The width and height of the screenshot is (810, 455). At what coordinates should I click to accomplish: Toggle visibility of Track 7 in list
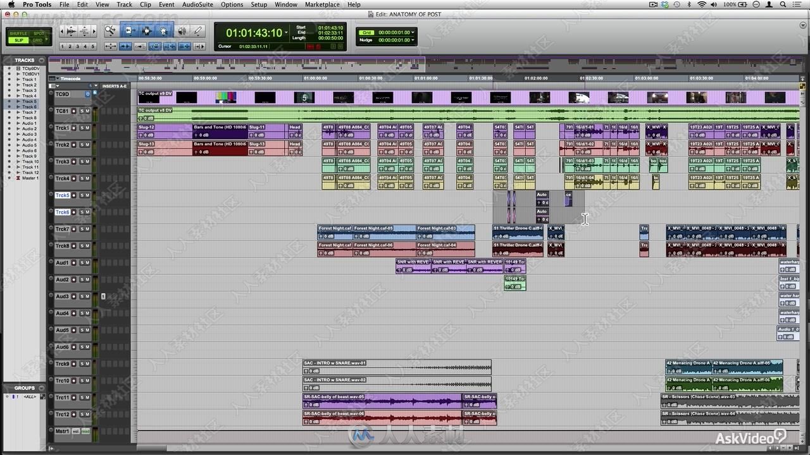coord(9,112)
